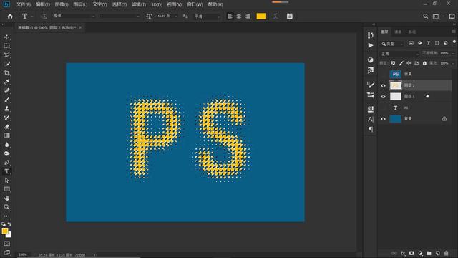
Task: Expand the layer opacity slider arrow
Action: pos(453,53)
